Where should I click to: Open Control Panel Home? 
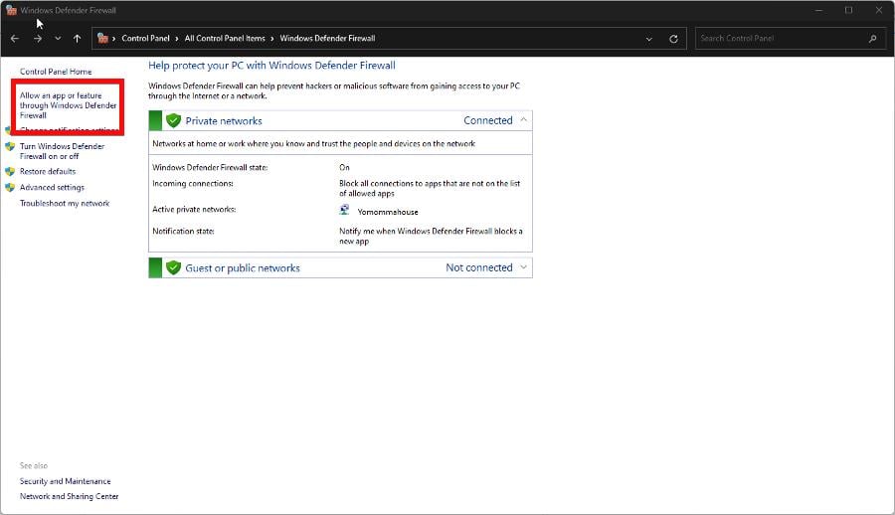coord(56,72)
